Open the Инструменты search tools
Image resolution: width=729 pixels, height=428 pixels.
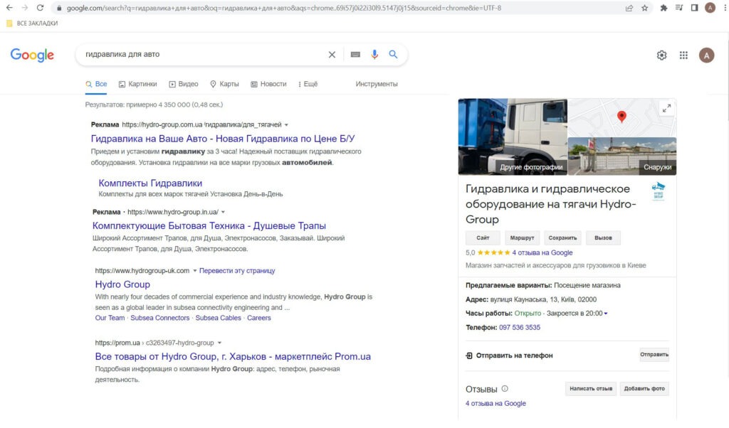pos(377,84)
